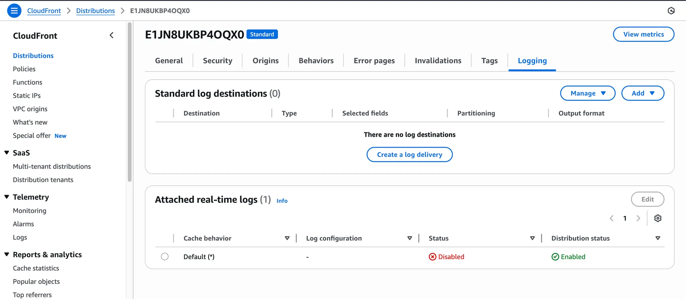Screen dimensions: 686x299
Task: Collapse the CloudFront side panel
Action: 112,35
